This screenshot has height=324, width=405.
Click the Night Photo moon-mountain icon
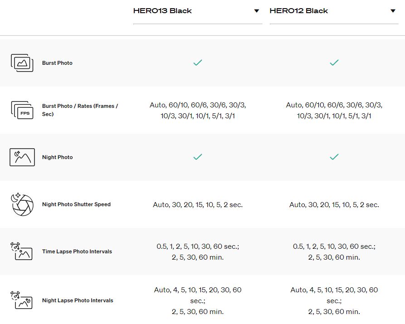pyautogui.click(x=22, y=157)
